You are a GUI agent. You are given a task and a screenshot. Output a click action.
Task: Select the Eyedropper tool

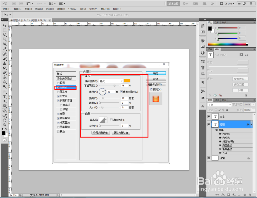(5, 49)
